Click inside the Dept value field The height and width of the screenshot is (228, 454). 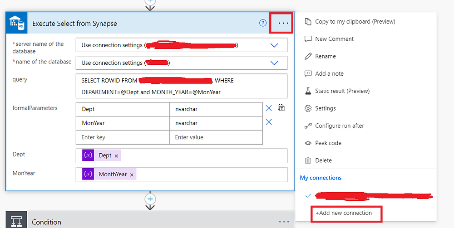coord(182,156)
